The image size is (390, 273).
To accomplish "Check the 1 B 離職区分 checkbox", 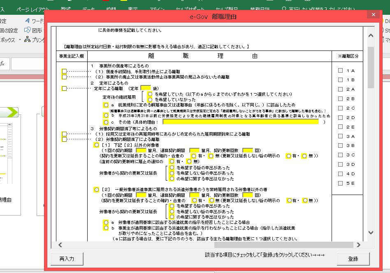I will [x=341, y=80].
